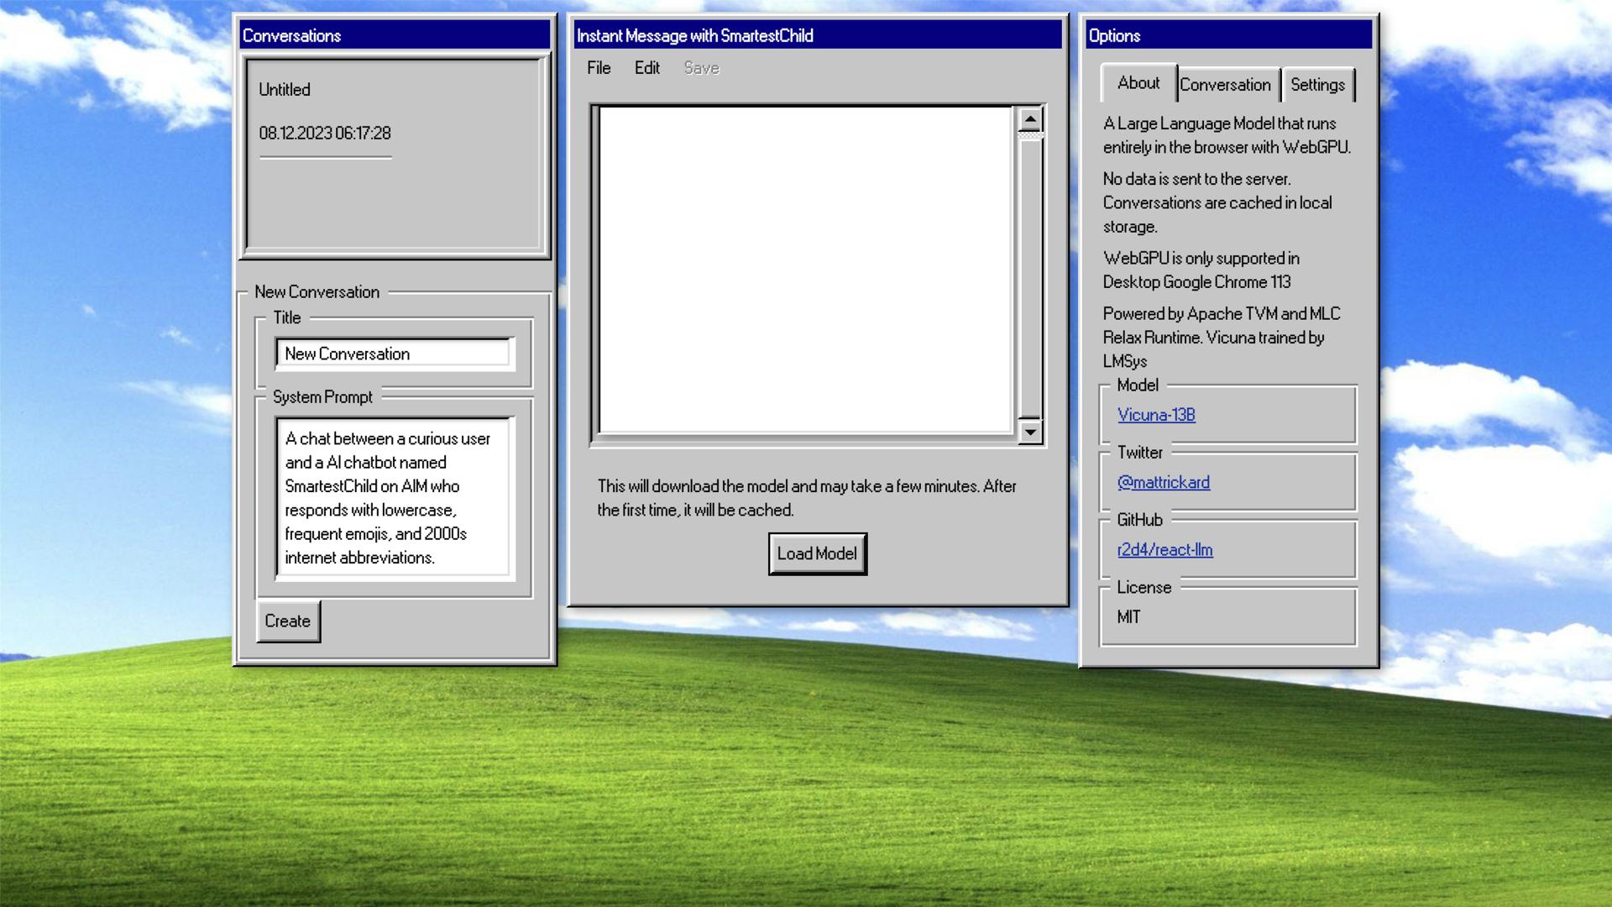This screenshot has height=907, width=1612.
Task: Click the chat scrollbar track
Action: [x=1030, y=277]
